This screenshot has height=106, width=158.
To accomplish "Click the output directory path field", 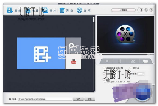I will (x=45, y=99).
